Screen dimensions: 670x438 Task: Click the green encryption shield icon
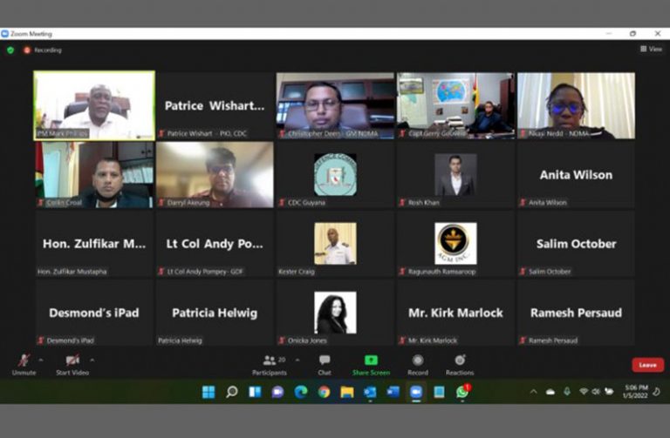(10, 51)
